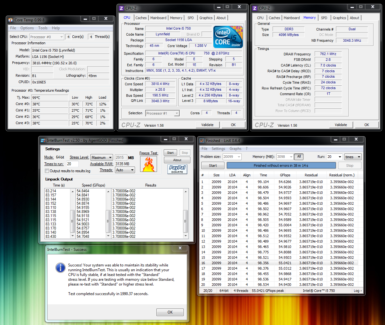Click the Stress Level link label
The width and height of the screenshot is (385, 325).
[79, 157]
